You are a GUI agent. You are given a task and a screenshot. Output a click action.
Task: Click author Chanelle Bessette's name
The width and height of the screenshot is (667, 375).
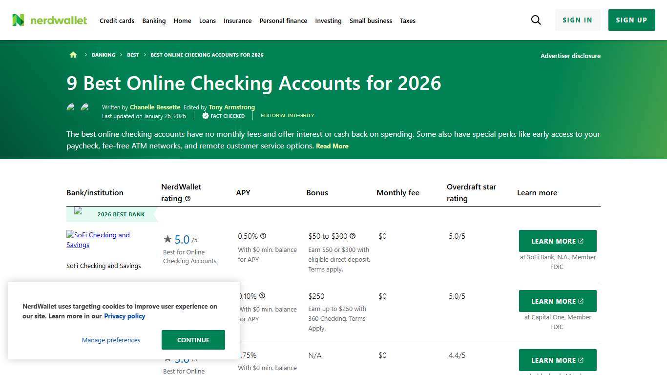click(x=155, y=107)
